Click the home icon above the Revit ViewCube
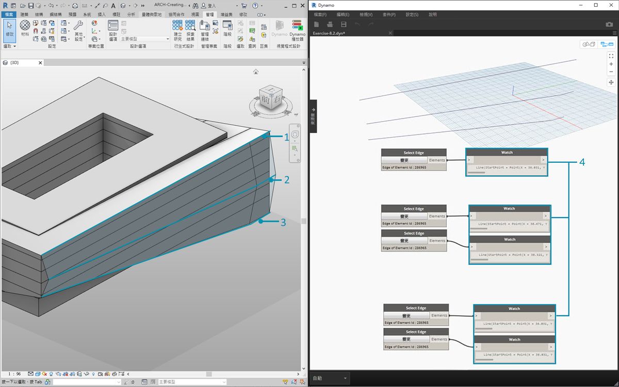The height and width of the screenshot is (387, 619). 256,72
